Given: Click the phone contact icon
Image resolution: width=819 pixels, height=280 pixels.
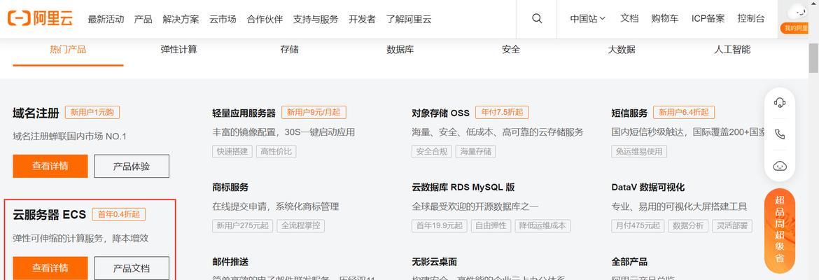Looking at the screenshot, I should [779, 134].
